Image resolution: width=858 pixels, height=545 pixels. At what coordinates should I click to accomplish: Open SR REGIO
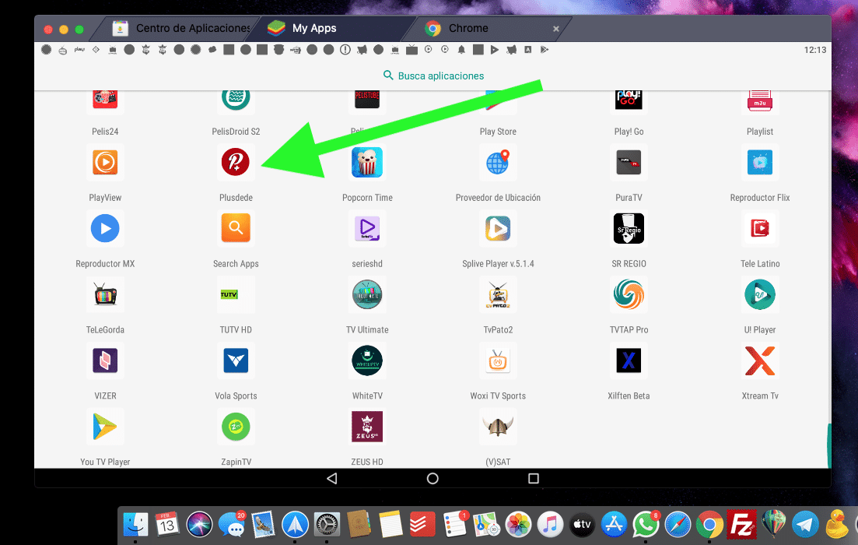pos(629,229)
